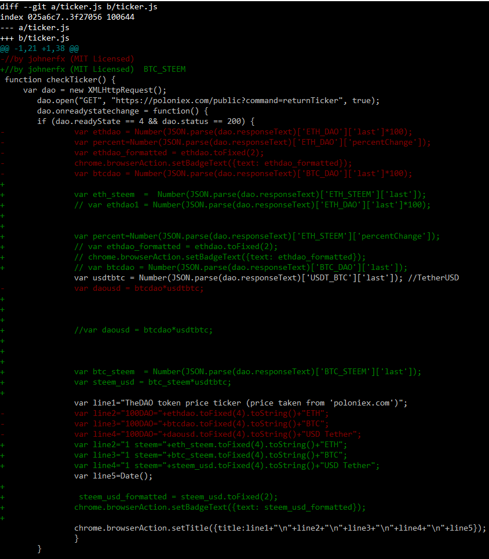Viewport: 489px width, 559px height.
Task: Click added line2 '1 steem=' eth_steem line
Action: [211, 444]
